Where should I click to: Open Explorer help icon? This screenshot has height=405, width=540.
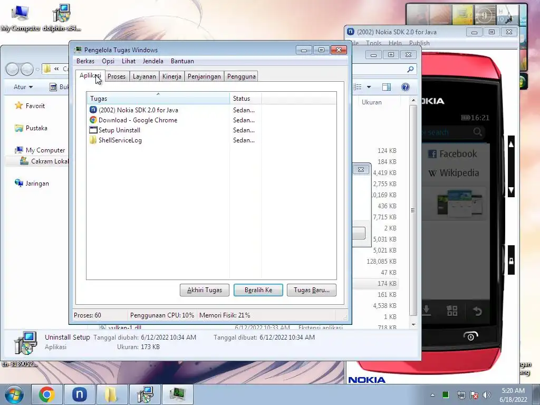click(406, 87)
